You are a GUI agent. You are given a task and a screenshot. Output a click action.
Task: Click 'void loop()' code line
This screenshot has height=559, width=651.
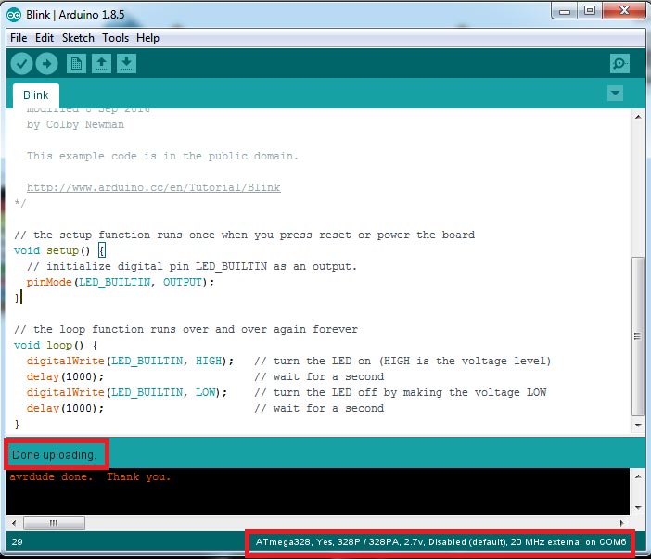click(56, 345)
